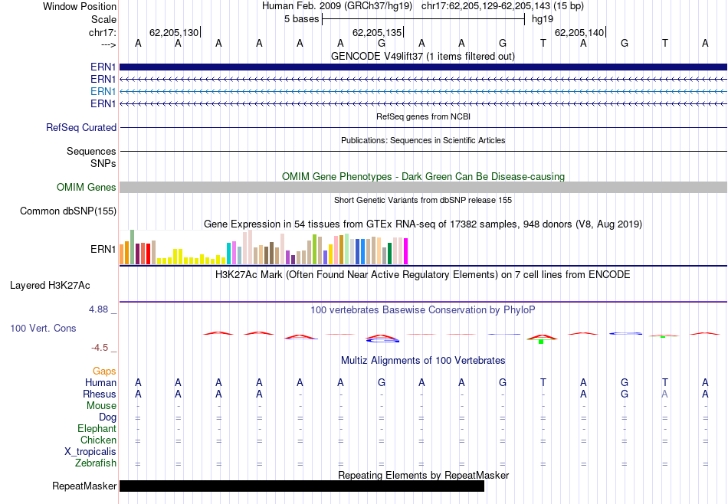Open Multiz Alignments of 100 Vertebrates title
Screen dimensions: 728x504
[x=423, y=361]
